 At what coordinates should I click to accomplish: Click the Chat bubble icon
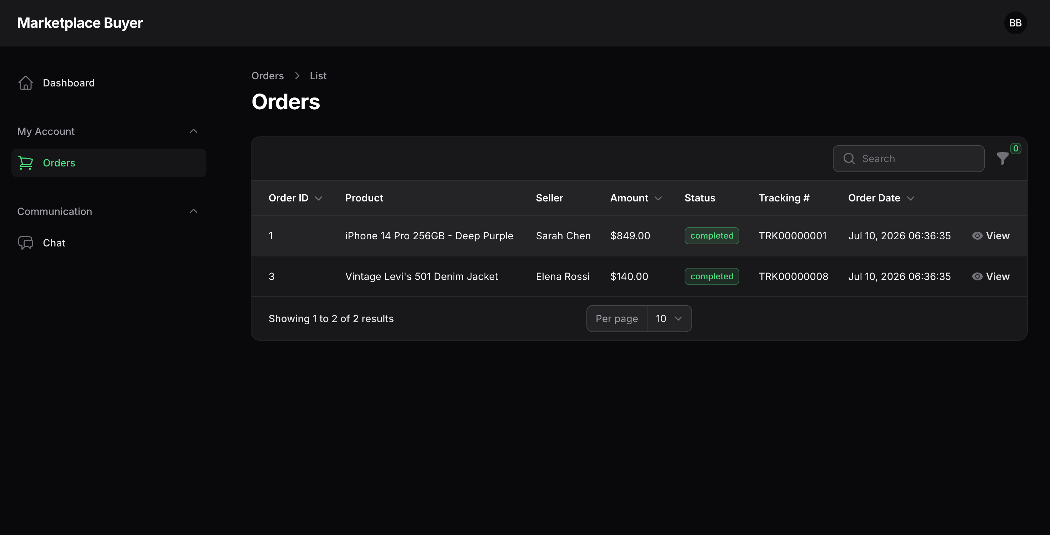click(26, 243)
